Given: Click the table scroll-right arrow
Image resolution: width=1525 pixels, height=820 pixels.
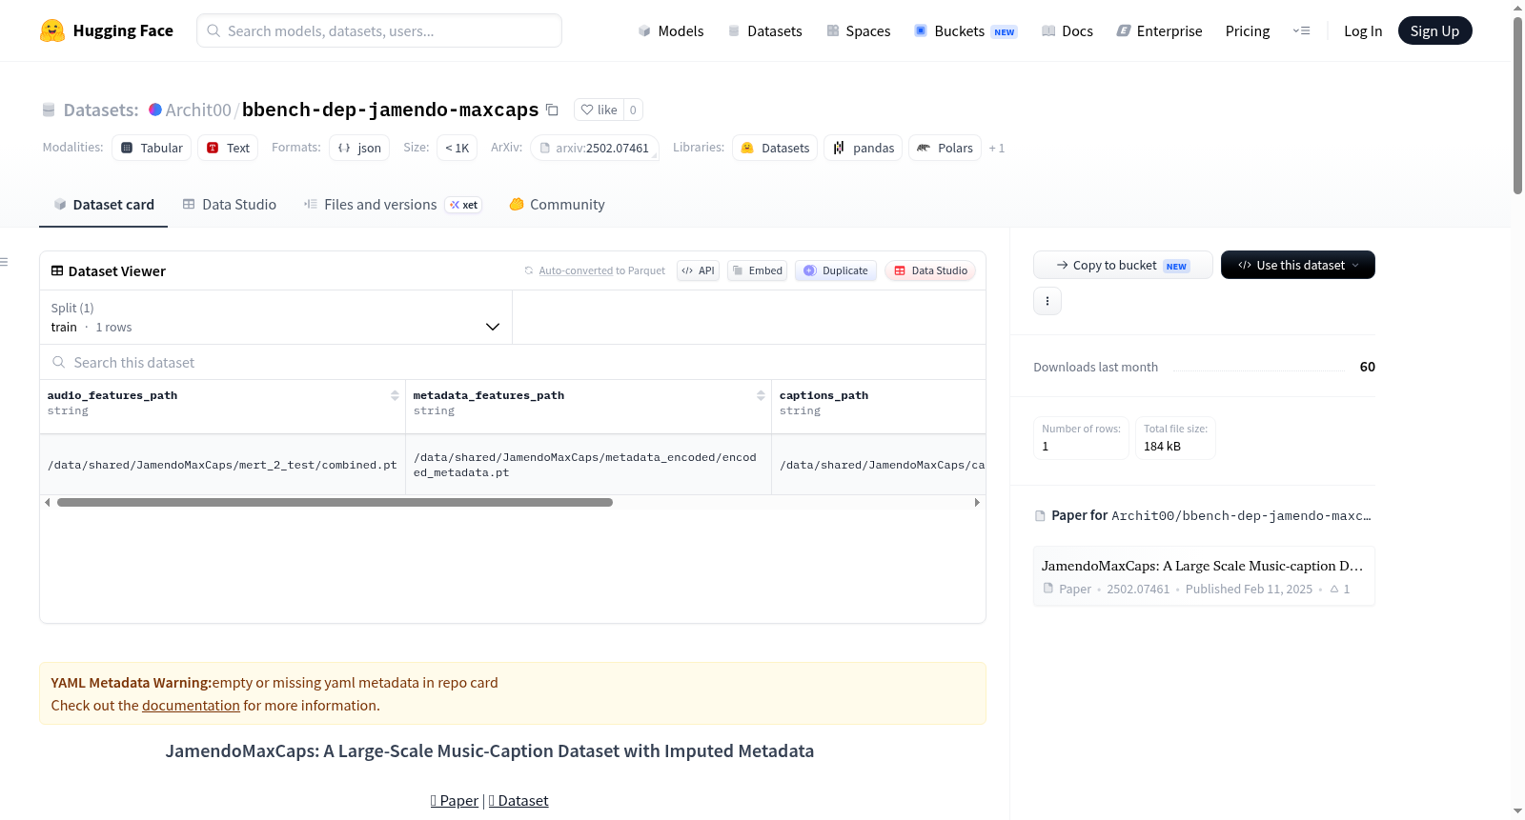Looking at the screenshot, I should (x=977, y=502).
